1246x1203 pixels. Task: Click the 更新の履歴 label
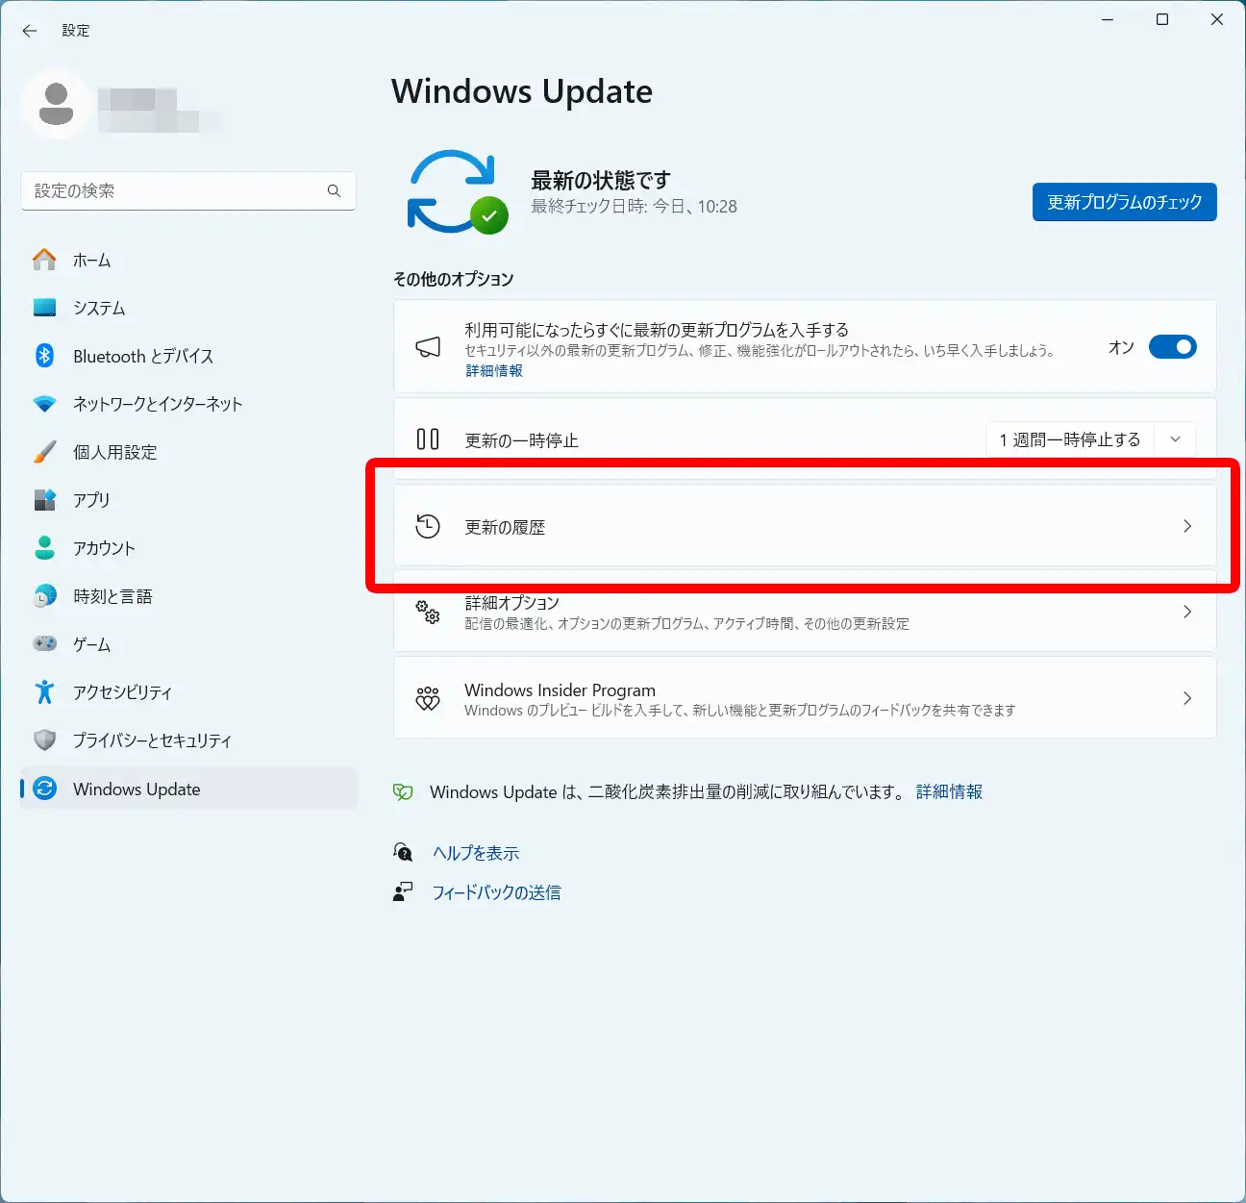[x=505, y=527]
